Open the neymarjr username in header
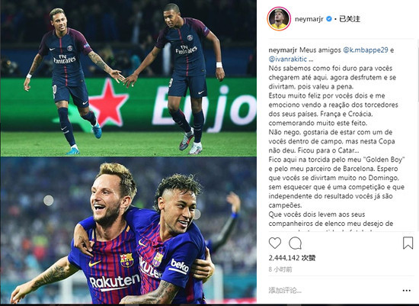The image size is (419, 306). (x=309, y=19)
